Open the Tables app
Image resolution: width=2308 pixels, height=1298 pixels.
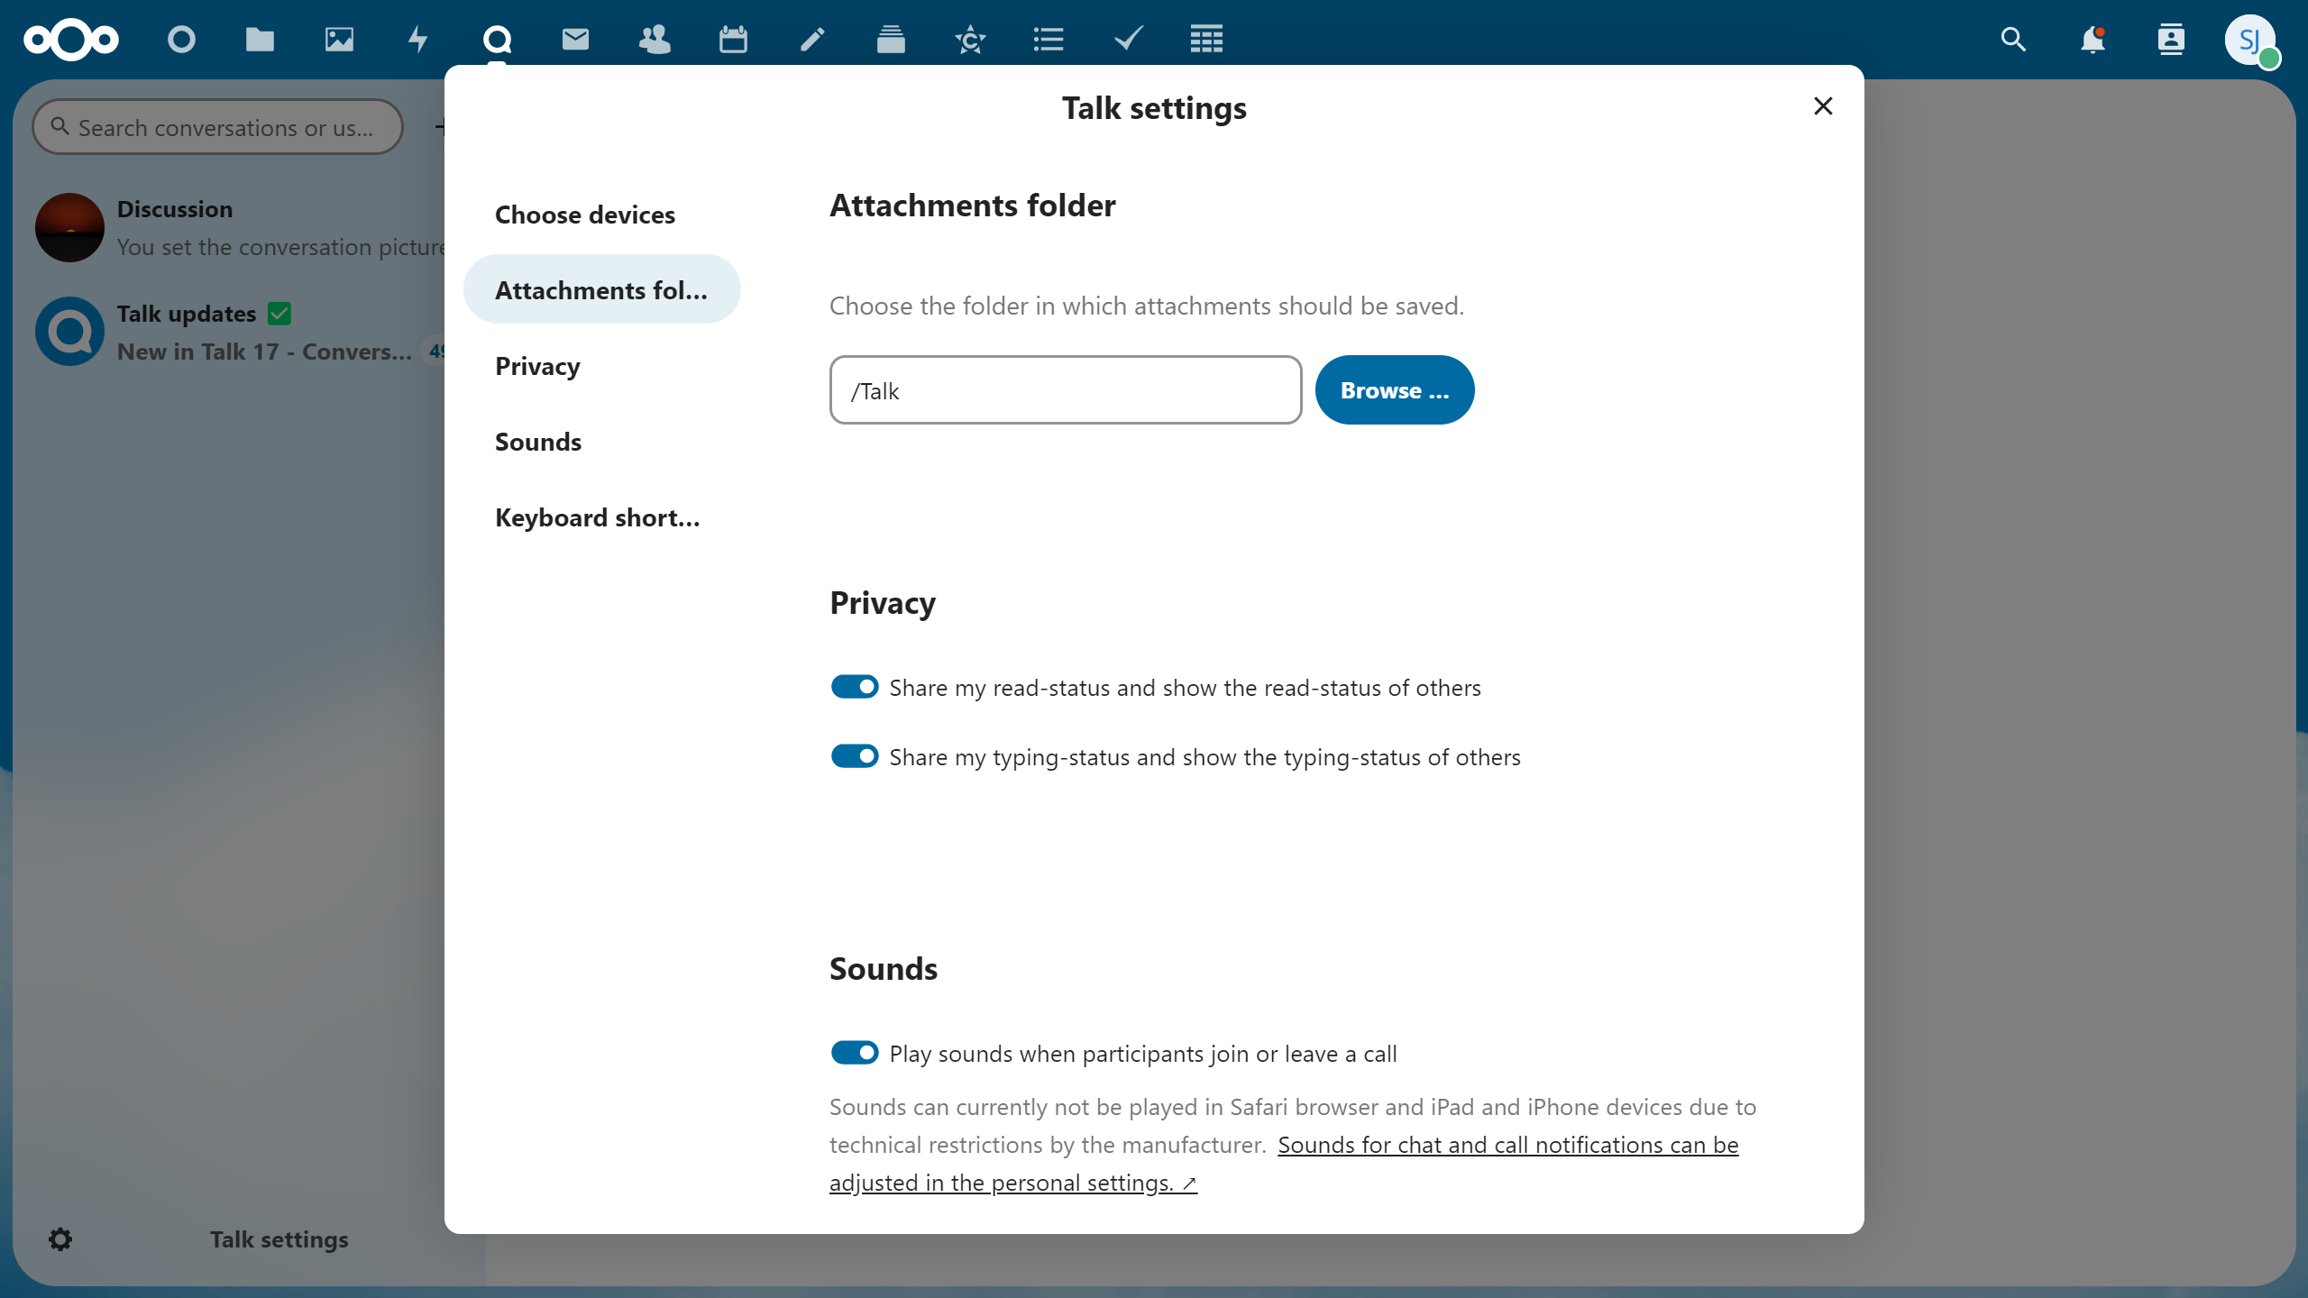coord(1206,40)
